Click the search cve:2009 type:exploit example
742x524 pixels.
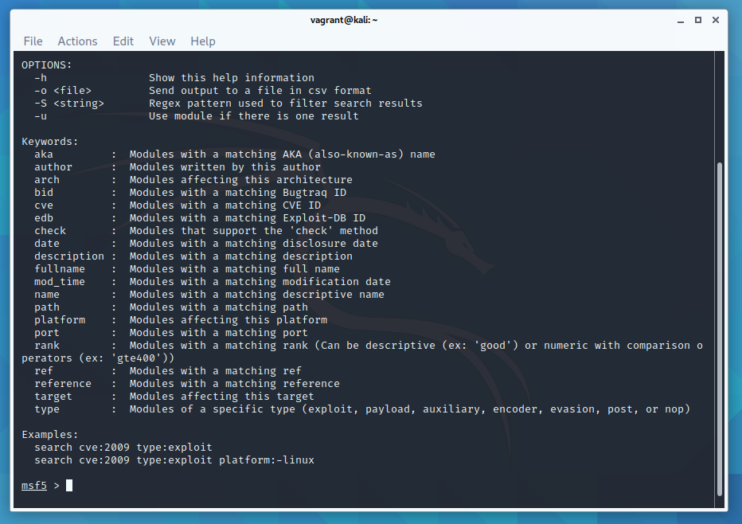point(123,447)
